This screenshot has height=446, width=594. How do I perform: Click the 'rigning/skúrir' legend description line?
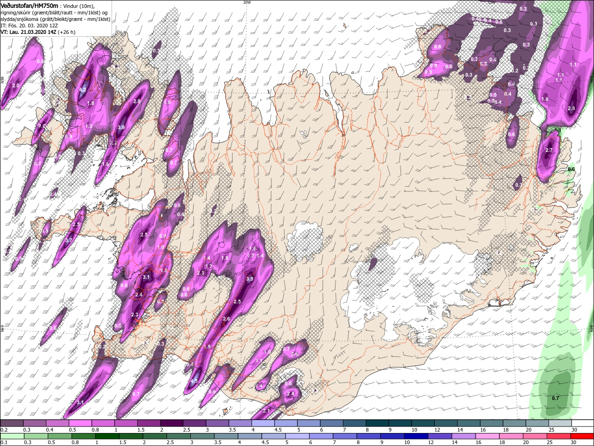point(53,13)
